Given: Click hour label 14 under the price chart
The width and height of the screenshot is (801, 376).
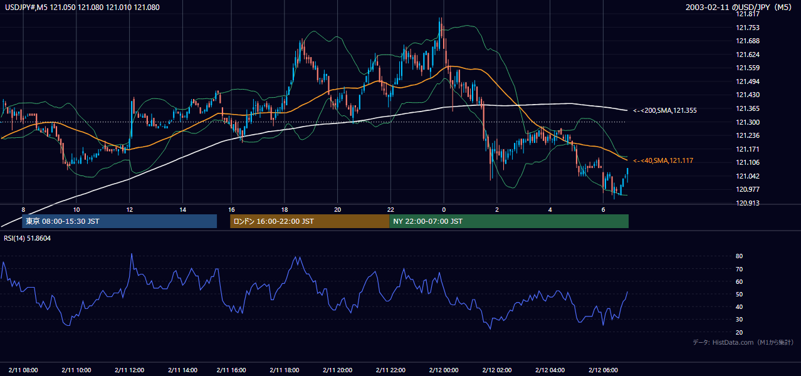Looking at the screenshot, I should point(182,209).
